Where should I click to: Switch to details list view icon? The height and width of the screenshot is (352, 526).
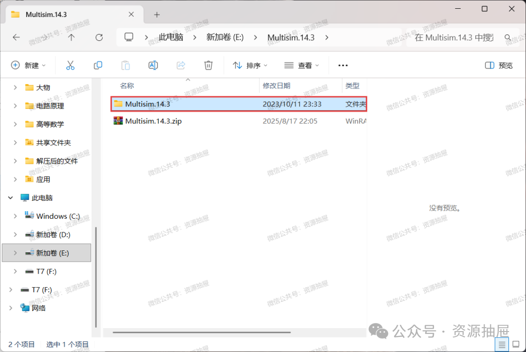pos(502,344)
